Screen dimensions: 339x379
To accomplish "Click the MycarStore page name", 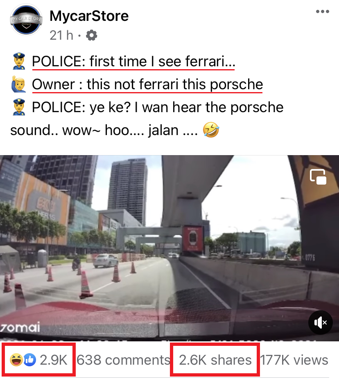I will pyautogui.click(x=89, y=16).
